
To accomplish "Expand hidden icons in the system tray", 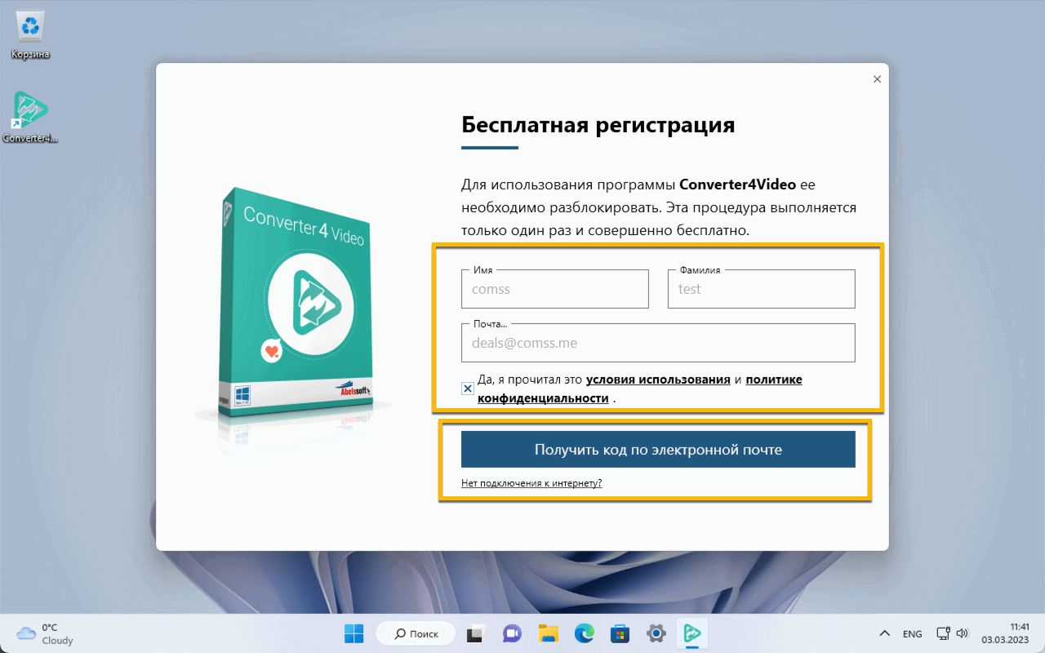I will [884, 633].
